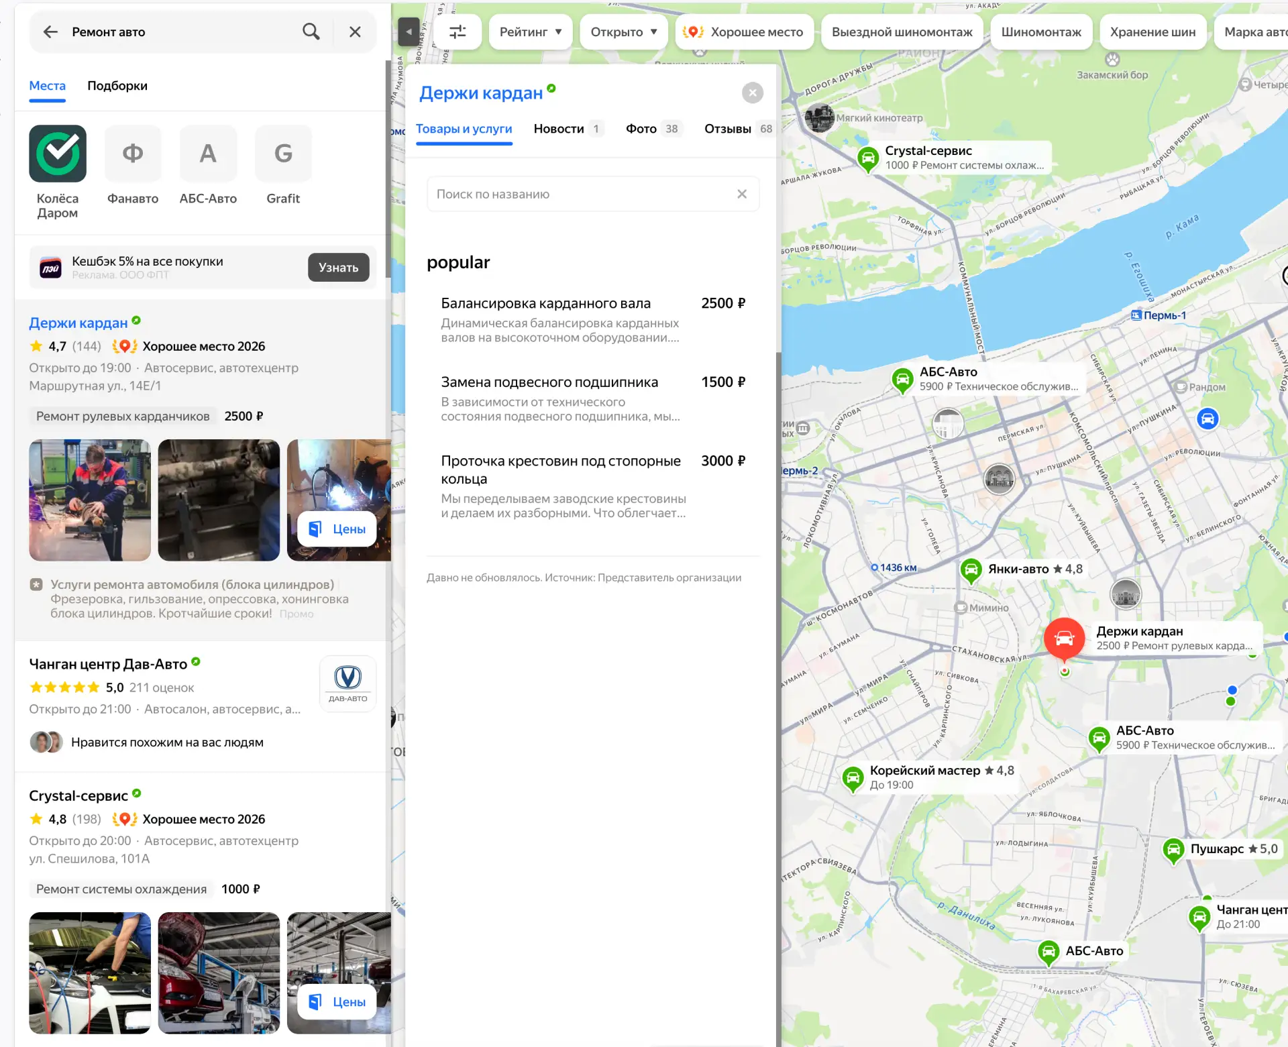
Task: Open the Колёса Даром shortcut icon
Action: click(58, 154)
